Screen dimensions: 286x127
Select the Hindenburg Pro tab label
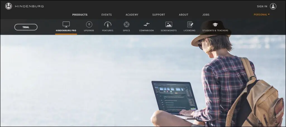[66, 31]
